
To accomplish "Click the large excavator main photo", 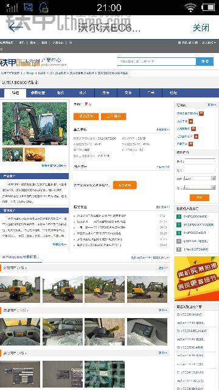I will 35,124.
